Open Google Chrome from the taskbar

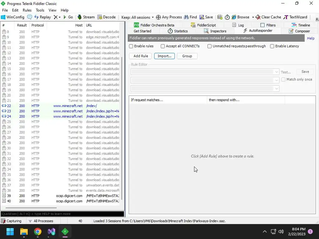click(38, 232)
